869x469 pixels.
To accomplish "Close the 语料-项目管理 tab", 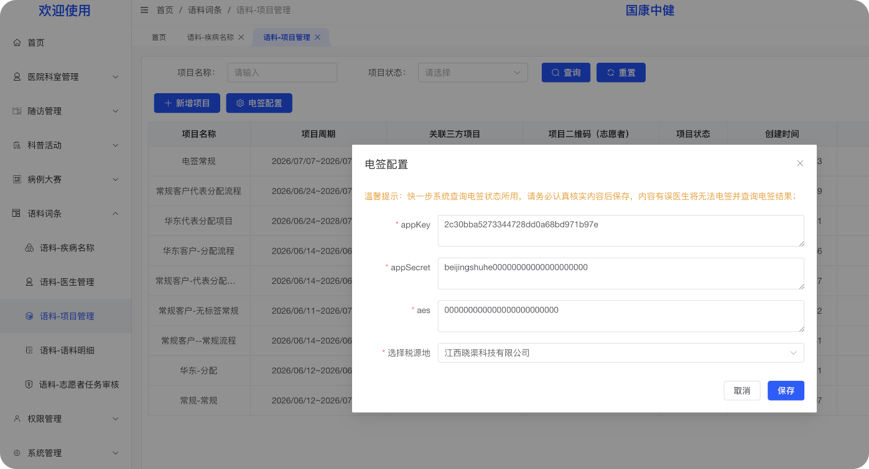I will (317, 37).
